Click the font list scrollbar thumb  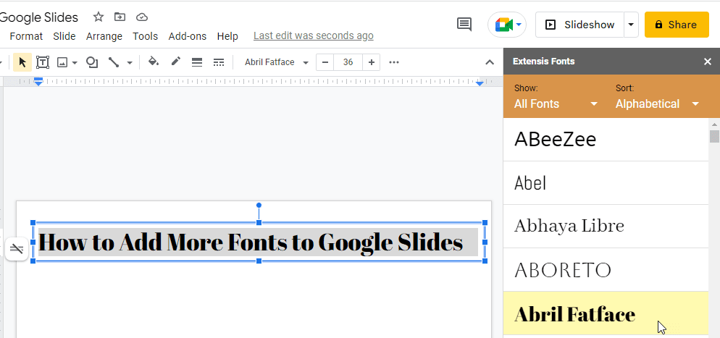(x=714, y=137)
